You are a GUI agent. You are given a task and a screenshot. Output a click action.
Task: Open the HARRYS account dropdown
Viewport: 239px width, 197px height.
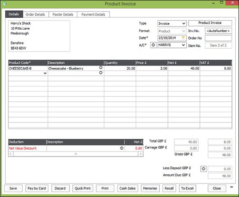pyautogui.click(x=183, y=45)
